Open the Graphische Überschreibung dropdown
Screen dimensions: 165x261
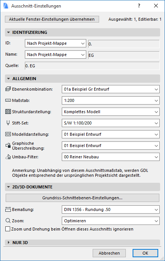coord(111,146)
